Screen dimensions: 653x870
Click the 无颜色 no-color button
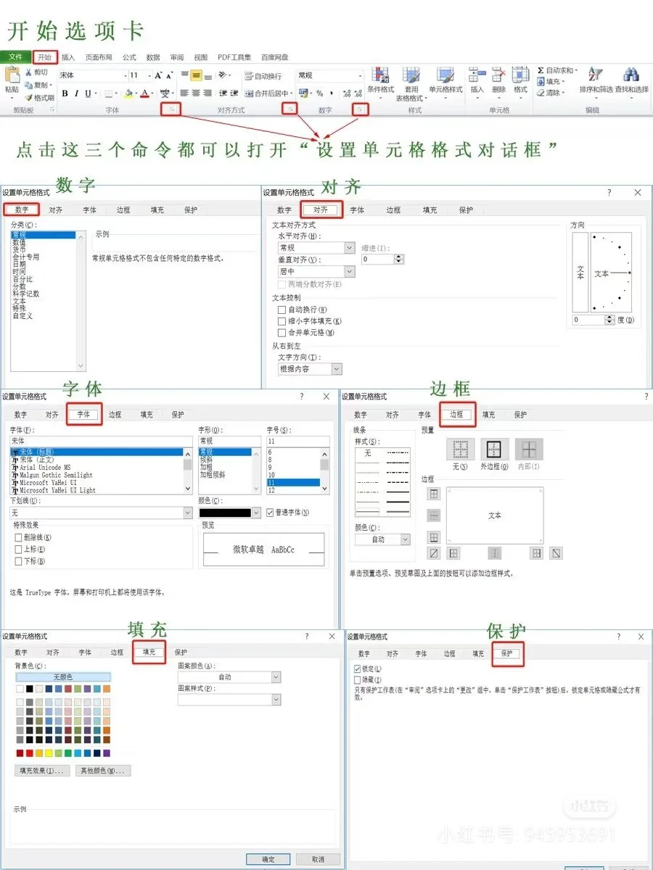tap(63, 677)
